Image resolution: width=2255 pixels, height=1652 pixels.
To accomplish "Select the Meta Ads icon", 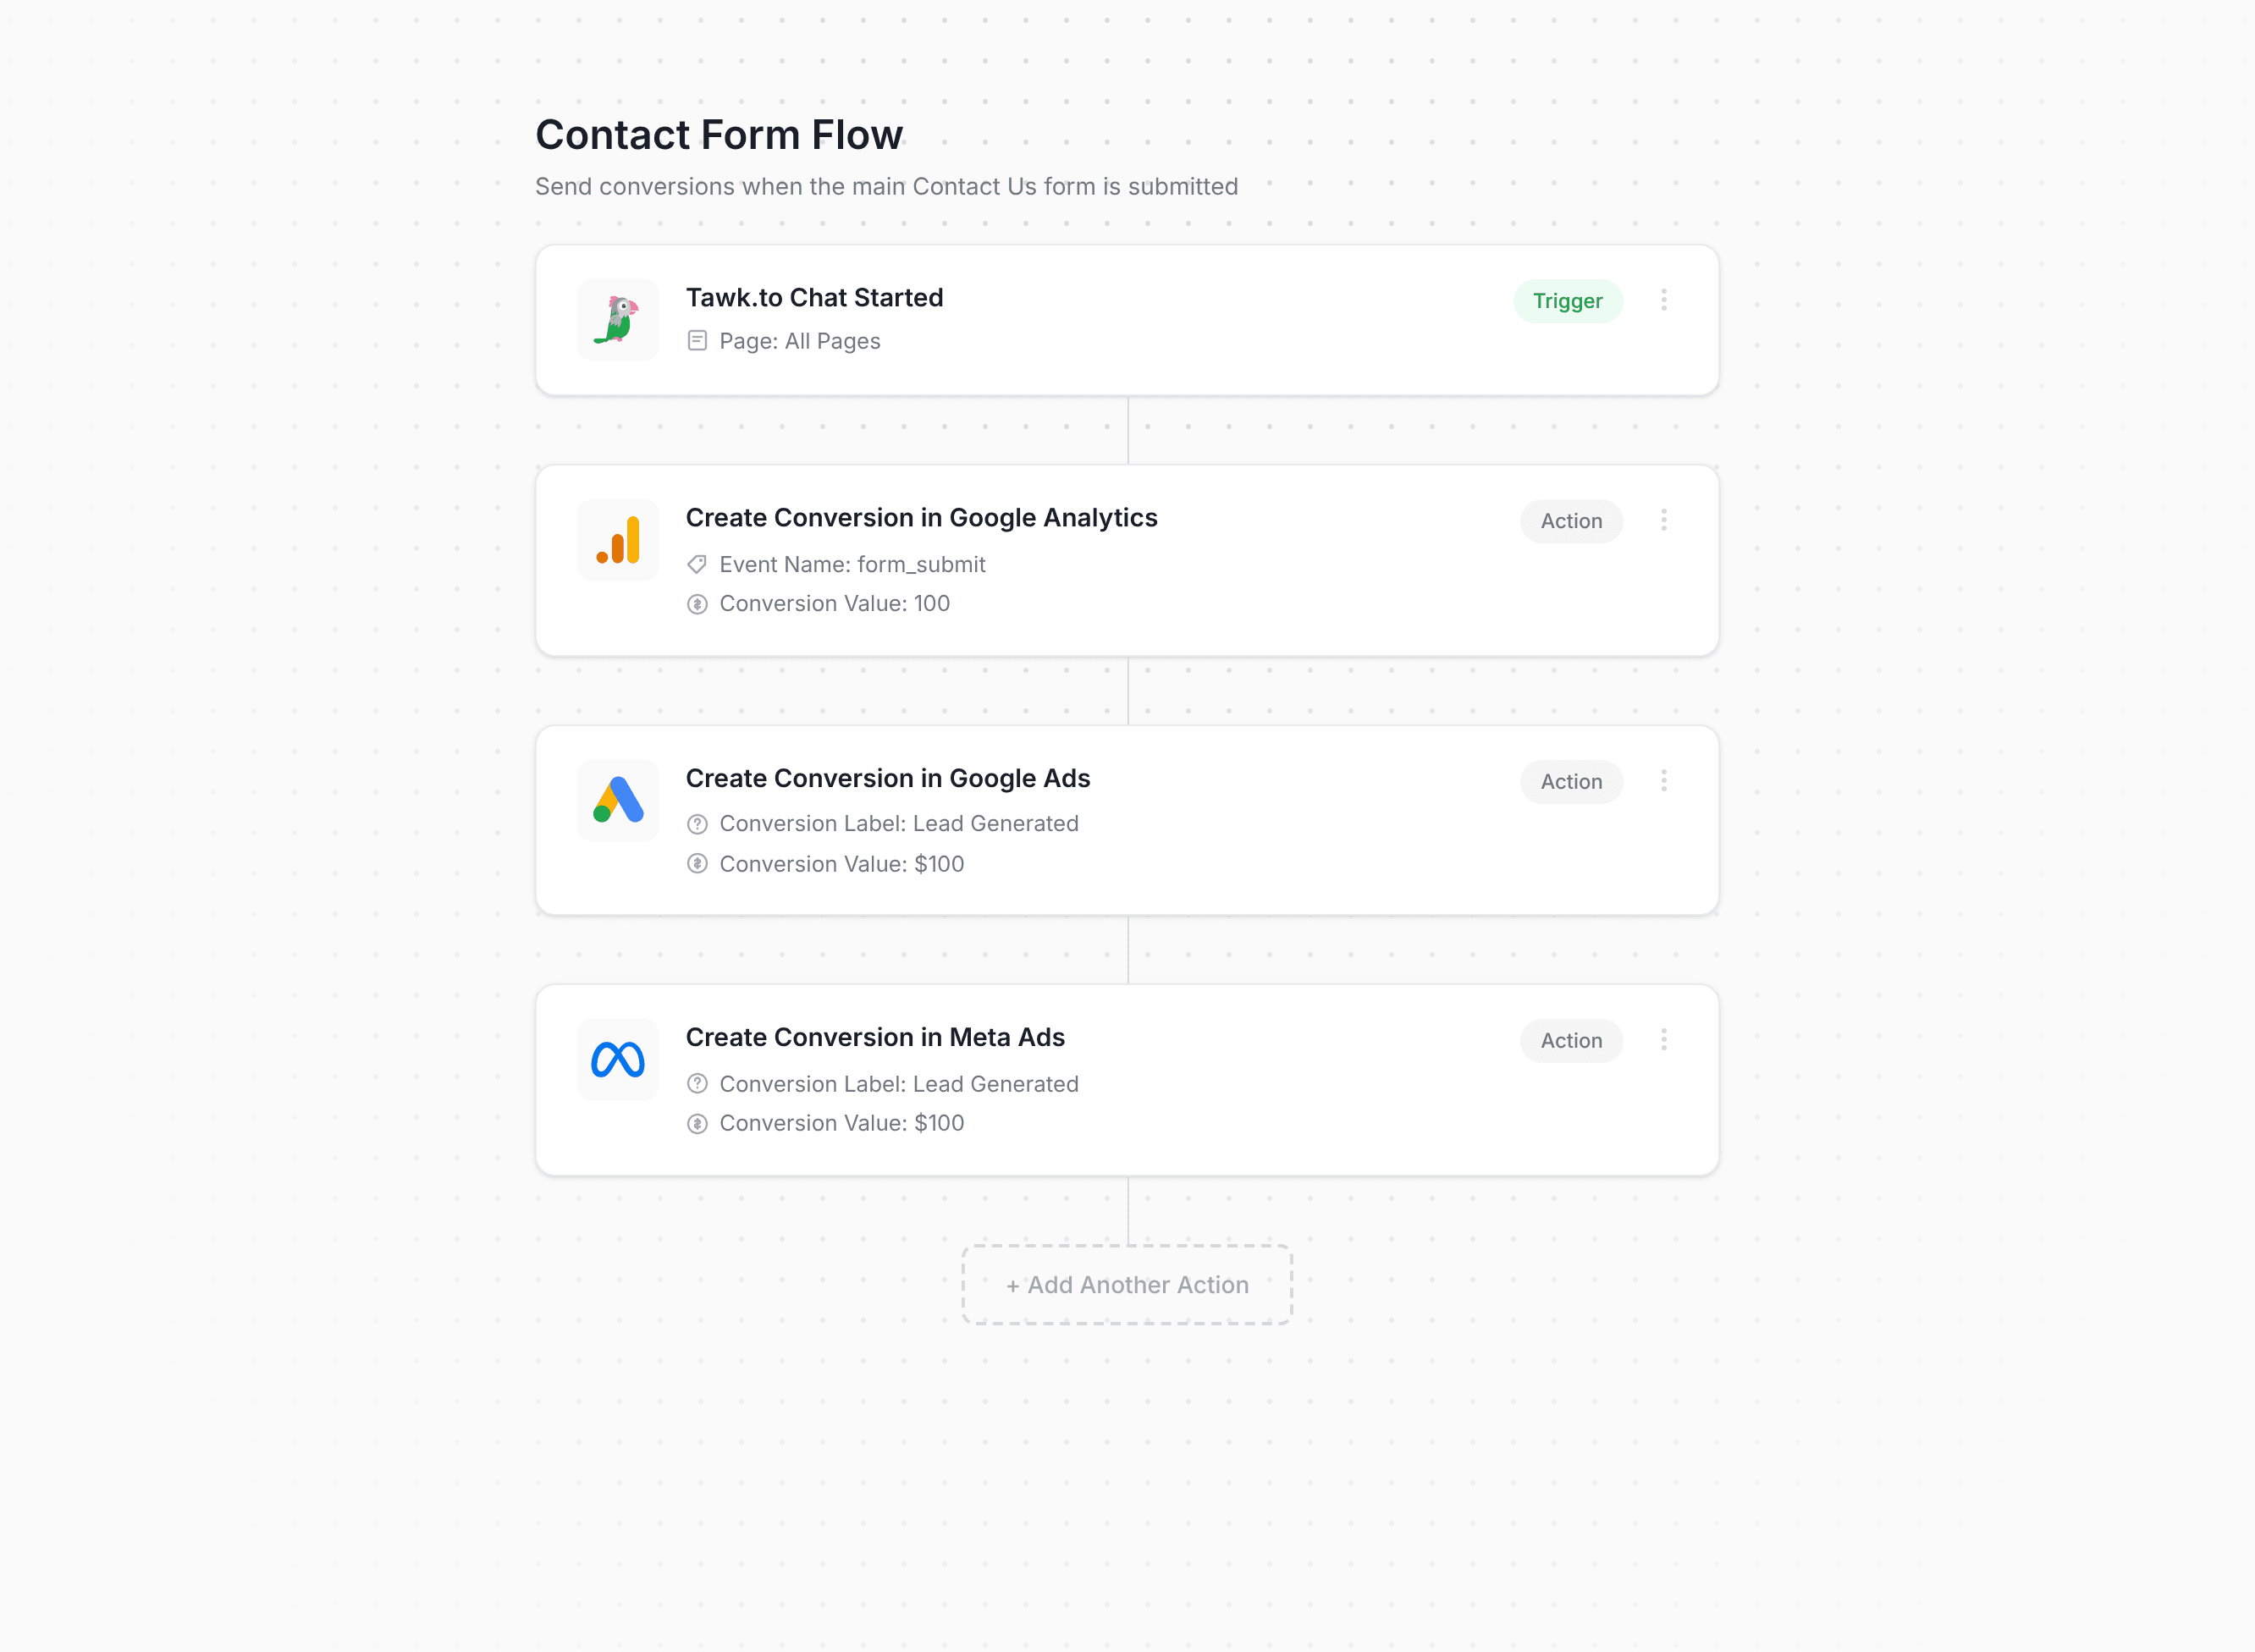I will pyautogui.click(x=617, y=1059).
